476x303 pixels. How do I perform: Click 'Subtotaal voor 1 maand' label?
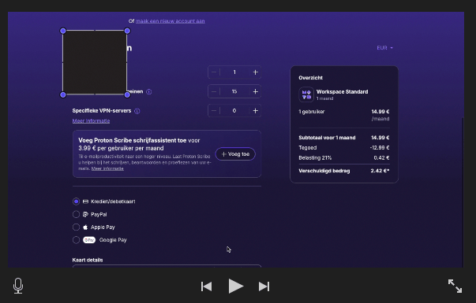pos(327,138)
